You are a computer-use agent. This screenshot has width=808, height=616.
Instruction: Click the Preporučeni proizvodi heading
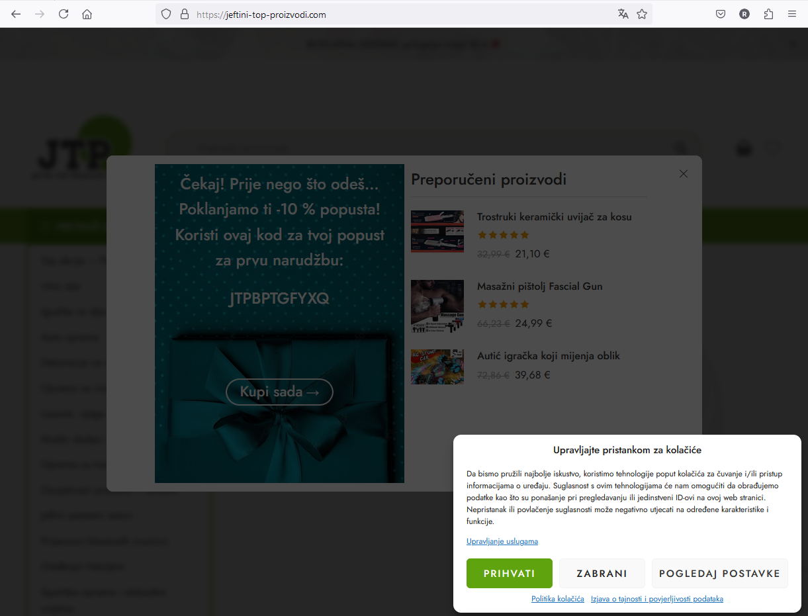(489, 179)
